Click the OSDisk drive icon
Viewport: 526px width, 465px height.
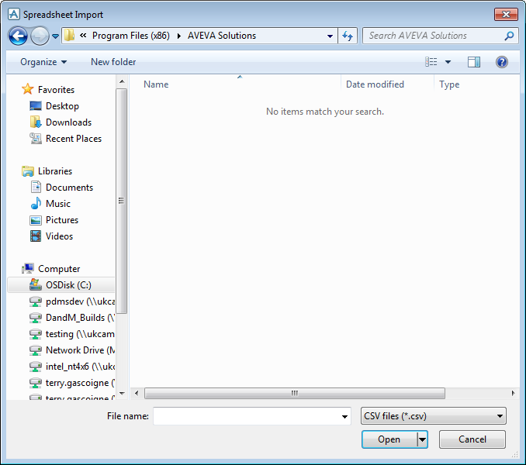pos(36,284)
